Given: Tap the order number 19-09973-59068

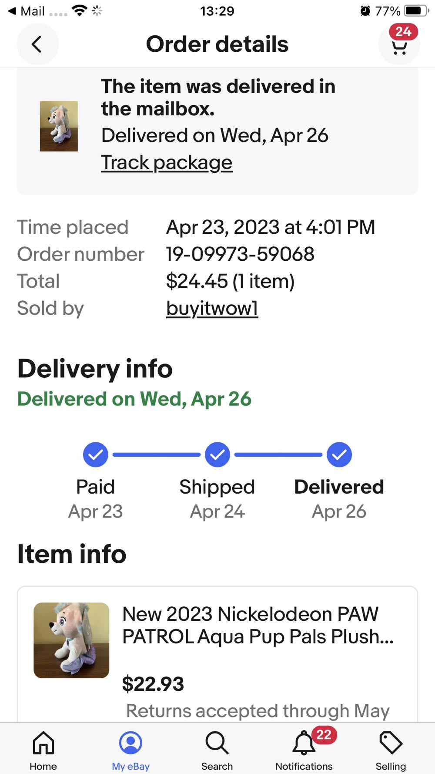Looking at the screenshot, I should [240, 254].
